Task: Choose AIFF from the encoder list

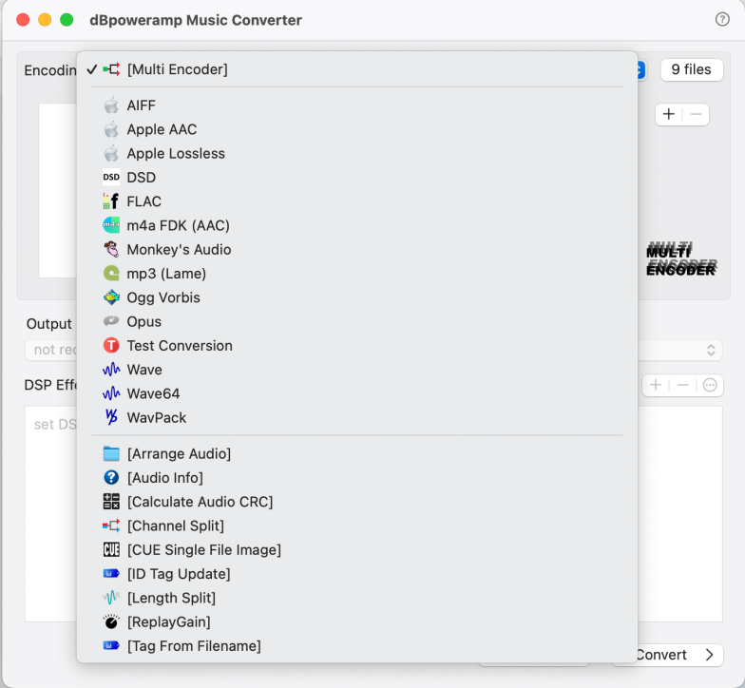Action: 357,105
